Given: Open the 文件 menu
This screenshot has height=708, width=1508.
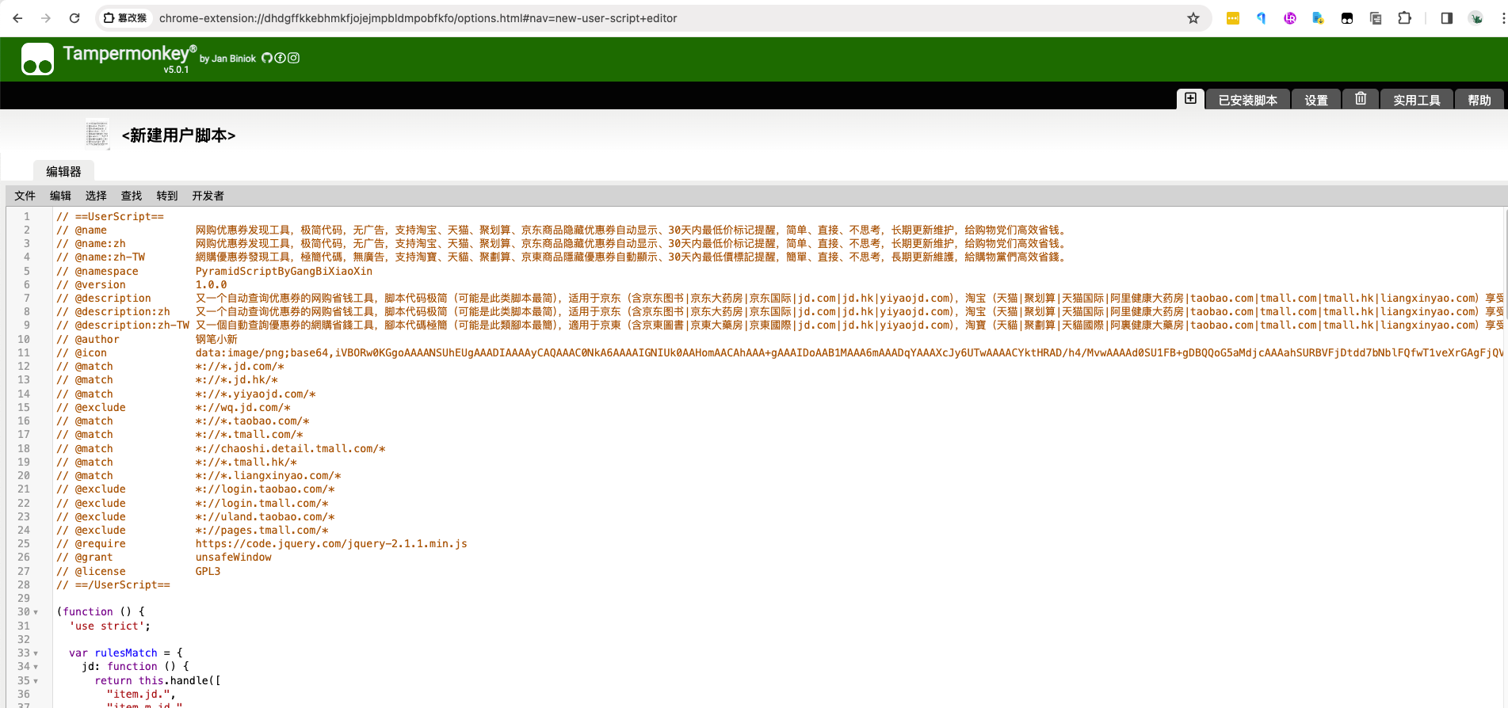Looking at the screenshot, I should pyautogui.click(x=25, y=196).
